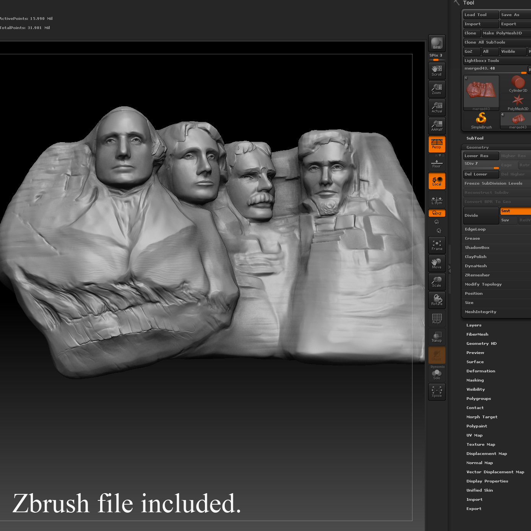Toggle the Floor grid
This screenshot has width=531, height=531.
coord(437,163)
